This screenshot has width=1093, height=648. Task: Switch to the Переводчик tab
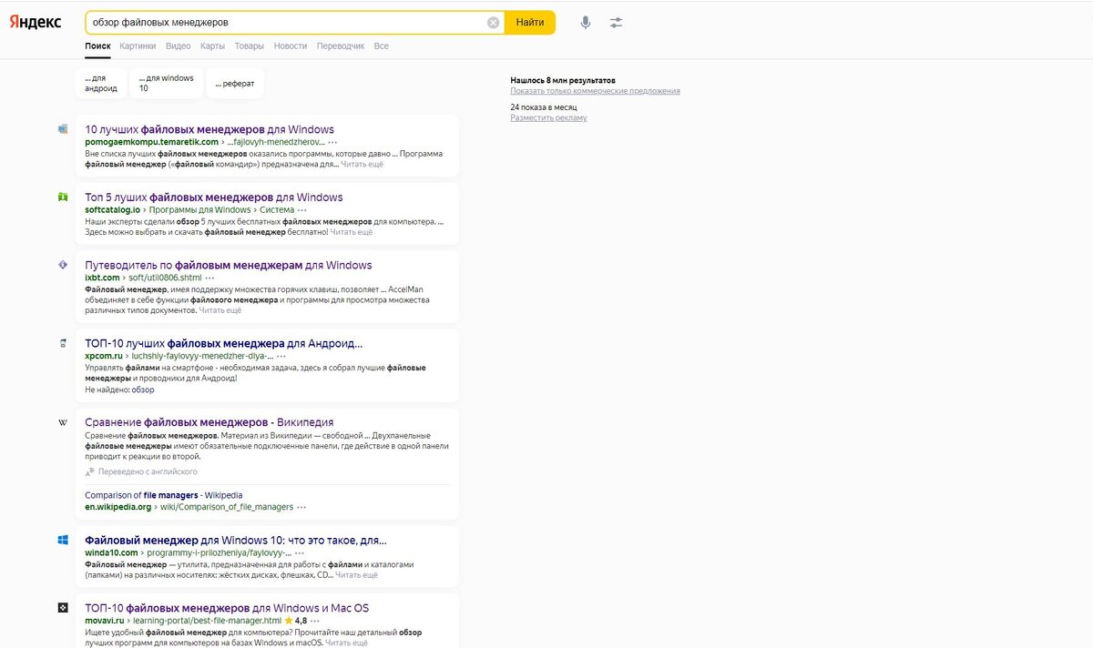pos(341,46)
